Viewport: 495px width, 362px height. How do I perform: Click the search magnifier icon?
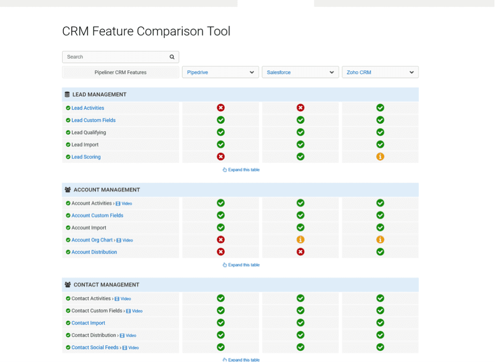click(x=172, y=57)
